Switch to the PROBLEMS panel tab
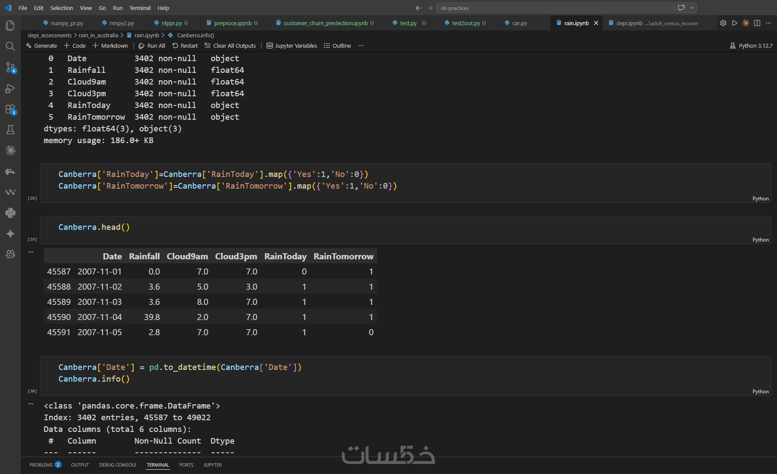 click(41, 465)
